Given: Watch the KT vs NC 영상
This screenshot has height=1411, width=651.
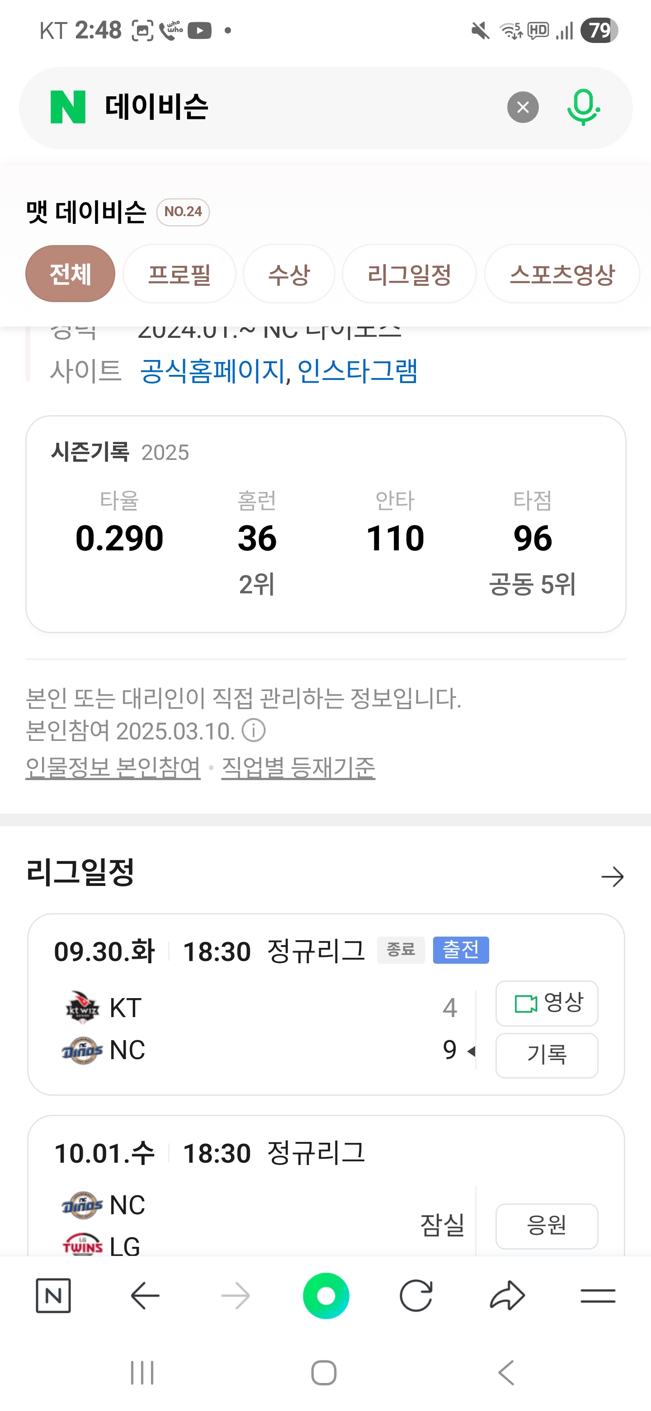Looking at the screenshot, I should [x=547, y=1004].
